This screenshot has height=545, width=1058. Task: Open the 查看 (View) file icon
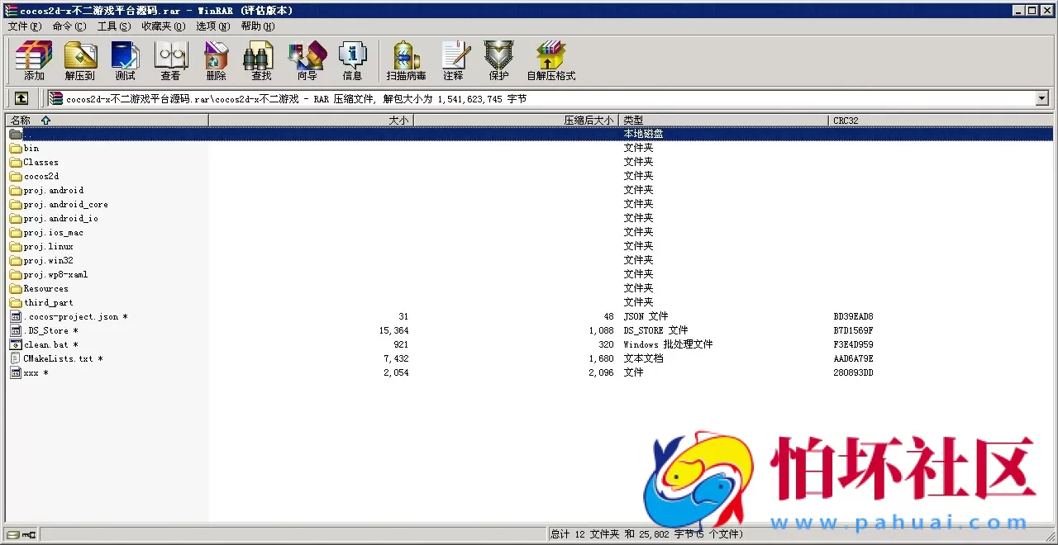click(170, 60)
